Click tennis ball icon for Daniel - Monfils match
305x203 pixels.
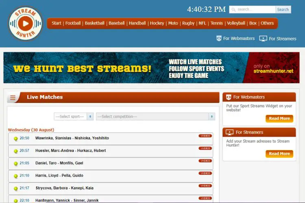click(16, 164)
